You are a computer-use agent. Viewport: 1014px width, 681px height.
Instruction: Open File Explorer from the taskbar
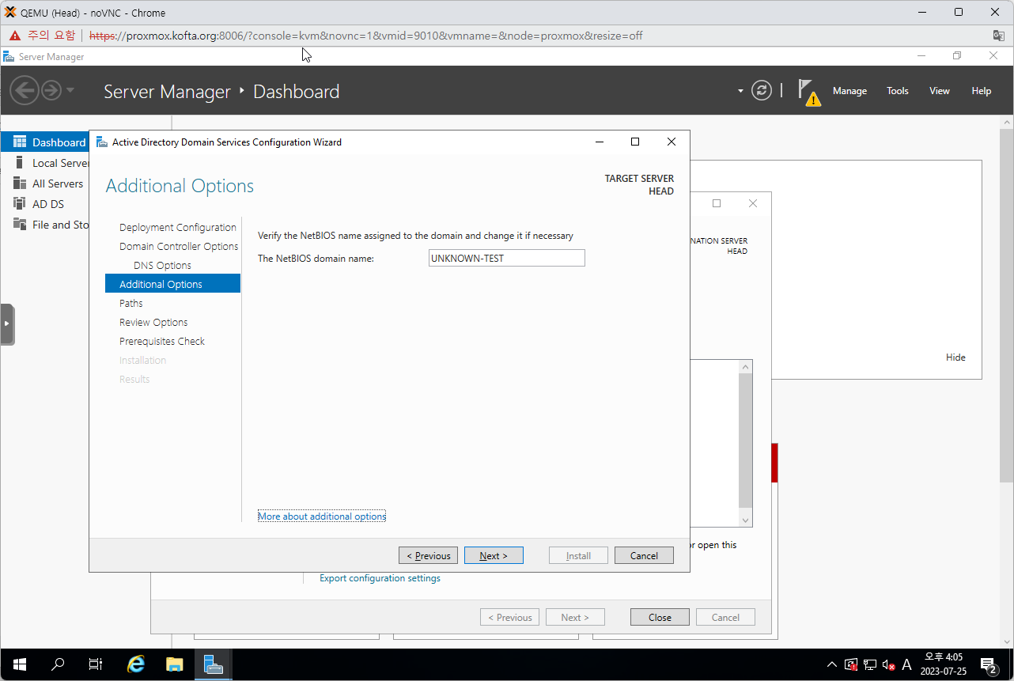click(x=174, y=664)
